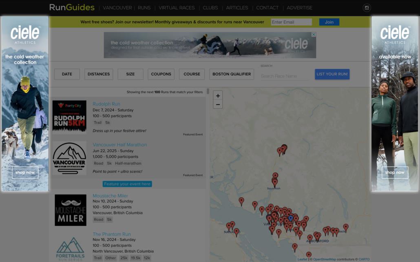Focus the Enter Email field
This screenshot has width=420, height=262.
click(x=291, y=22)
